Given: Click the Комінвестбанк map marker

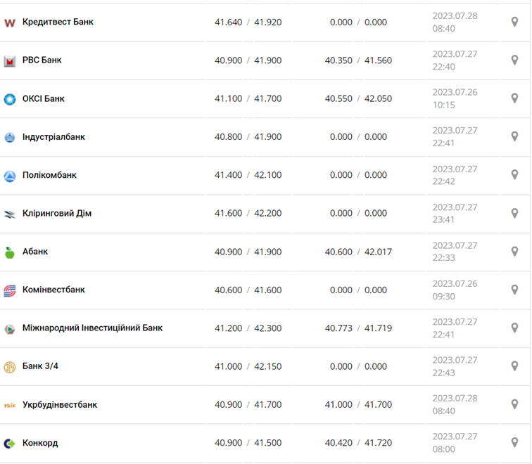Looking at the screenshot, I should [514, 290].
